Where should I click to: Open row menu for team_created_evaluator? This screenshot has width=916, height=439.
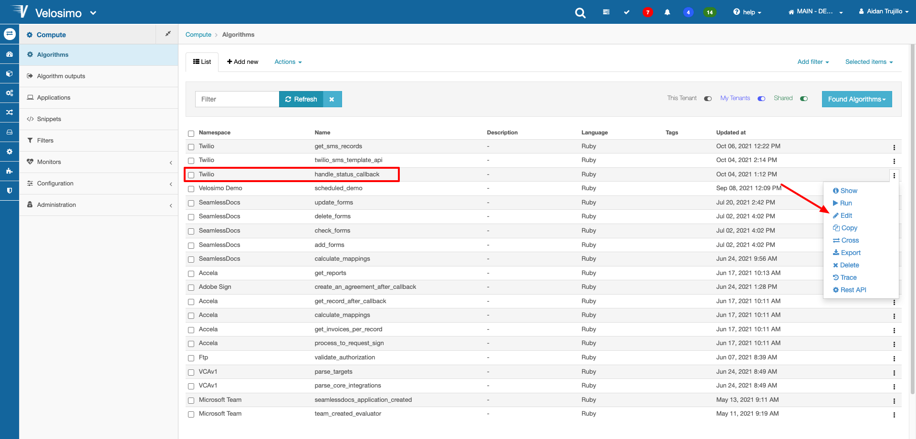[894, 415]
